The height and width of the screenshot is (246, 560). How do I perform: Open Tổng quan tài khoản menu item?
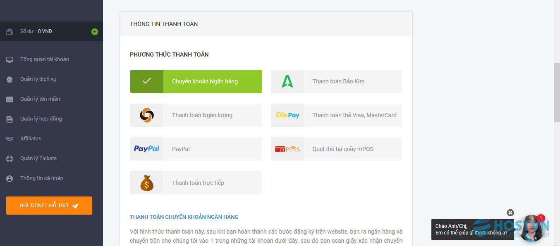pos(45,59)
